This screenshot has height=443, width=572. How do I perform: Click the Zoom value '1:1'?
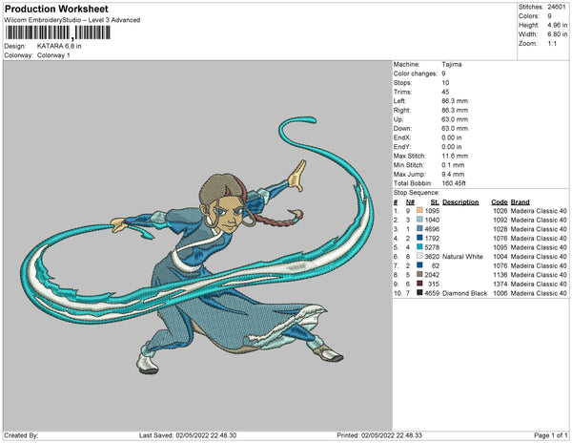pyautogui.click(x=552, y=44)
